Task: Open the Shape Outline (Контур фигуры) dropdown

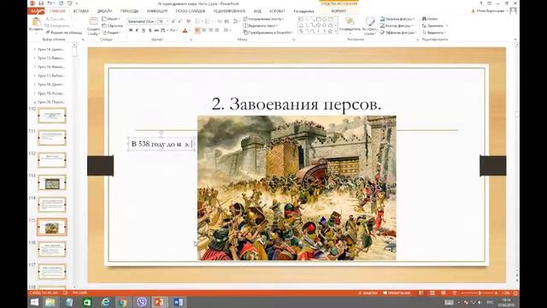Action: (397, 26)
